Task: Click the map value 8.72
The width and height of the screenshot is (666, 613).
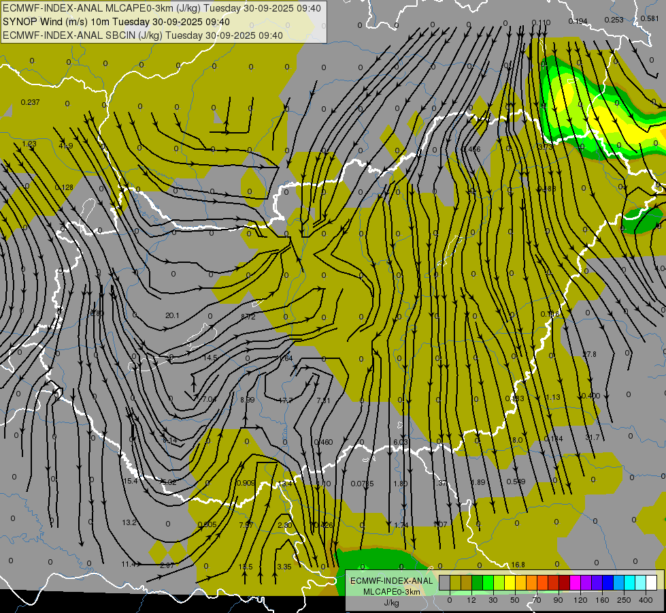Action: [x=248, y=317]
